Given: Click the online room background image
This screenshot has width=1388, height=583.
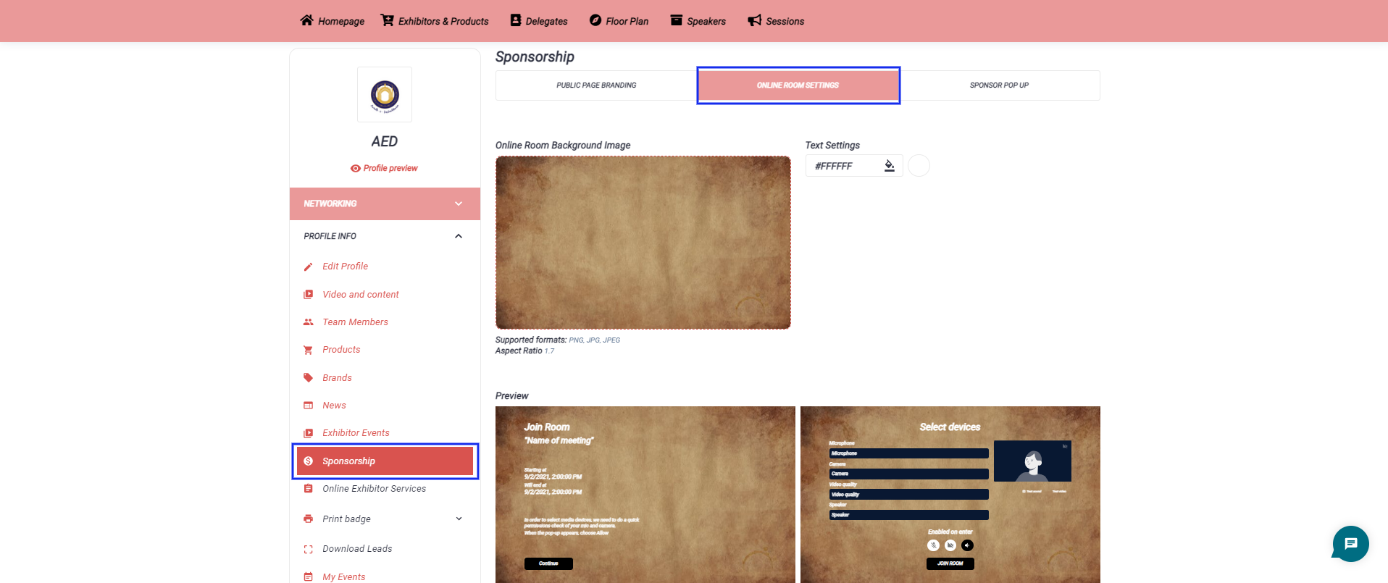Looking at the screenshot, I should click(x=643, y=243).
